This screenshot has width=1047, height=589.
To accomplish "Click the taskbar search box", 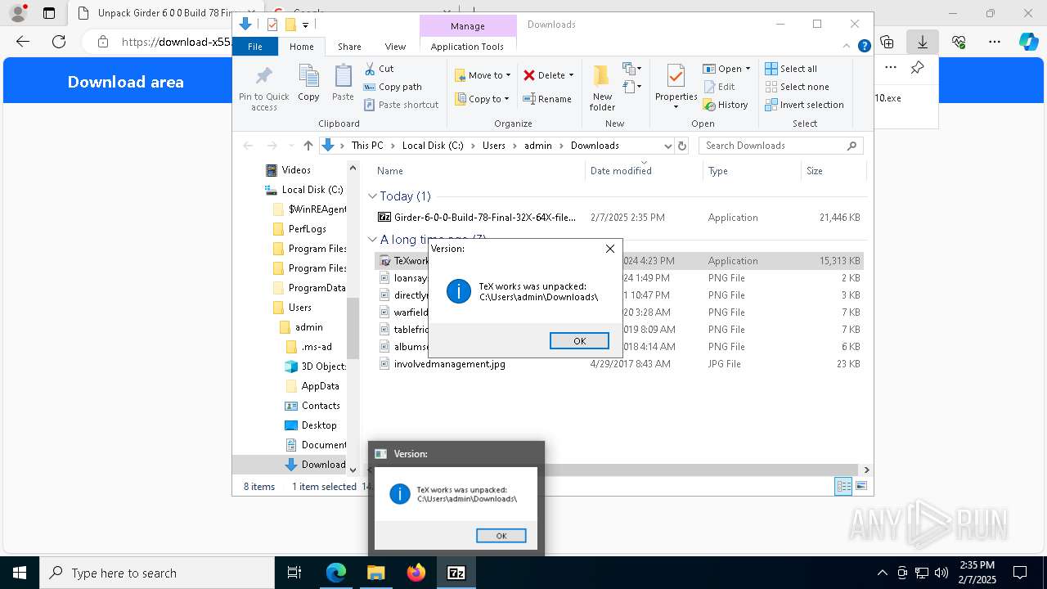I will [157, 573].
